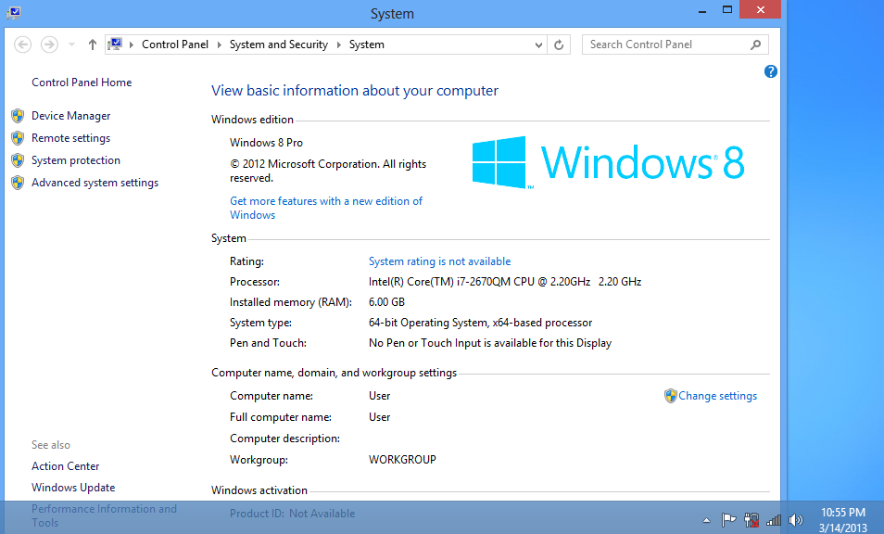Click the battery power tray icon
This screenshot has height=534, width=884.
coord(751,520)
